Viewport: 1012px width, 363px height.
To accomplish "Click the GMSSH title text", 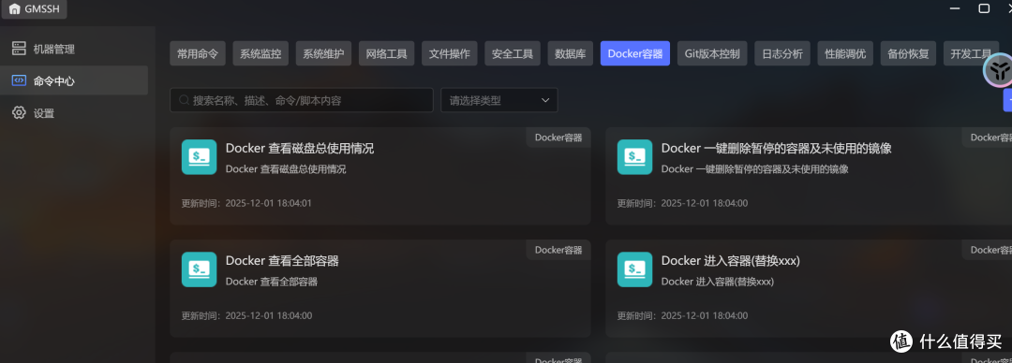I will (42, 9).
